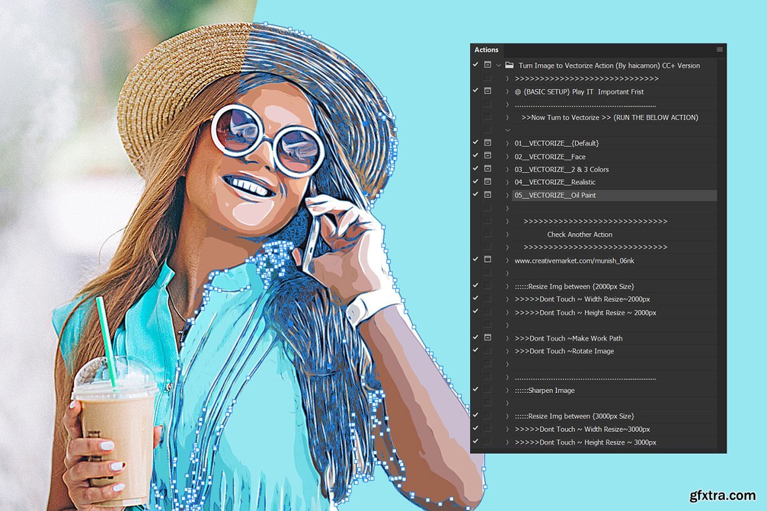Uncheck the 01__VECTORIZE__{Default} action checkmark
The height and width of the screenshot is (511, 767).
pos(475,143)
